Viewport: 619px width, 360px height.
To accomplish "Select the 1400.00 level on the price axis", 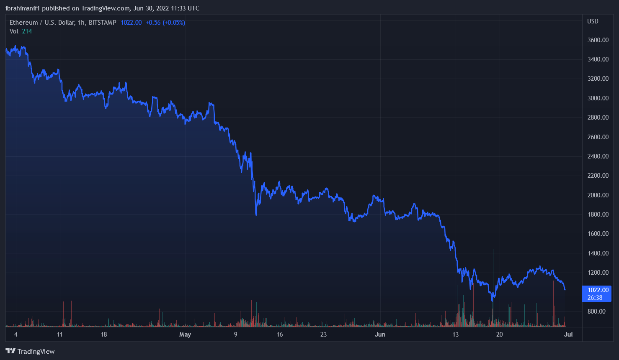I will (x=598, y=253).
